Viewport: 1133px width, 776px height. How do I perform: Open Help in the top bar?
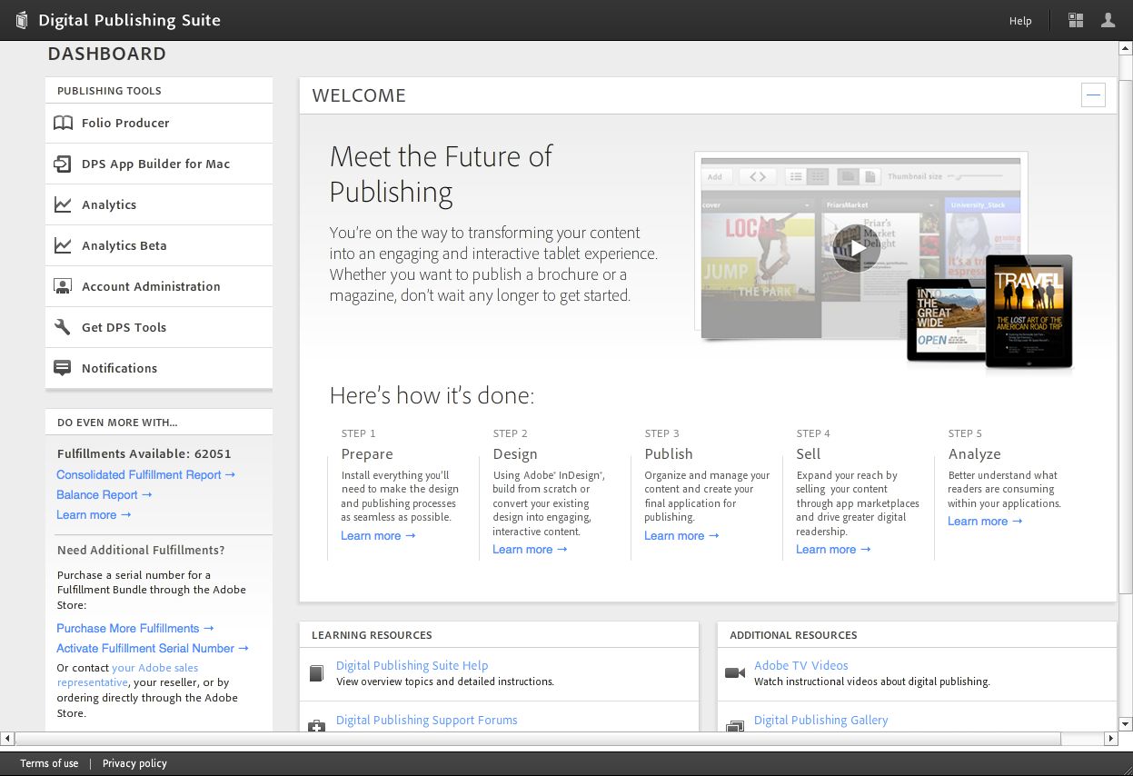(x=1020, y=20)
